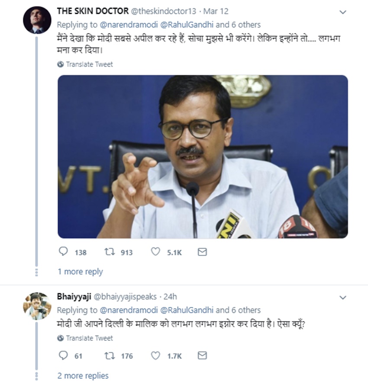Screen dimensions: 368x387
Task: Send Bhaiyyaji's tweet via direct message
Action: (x=202, y=355)
